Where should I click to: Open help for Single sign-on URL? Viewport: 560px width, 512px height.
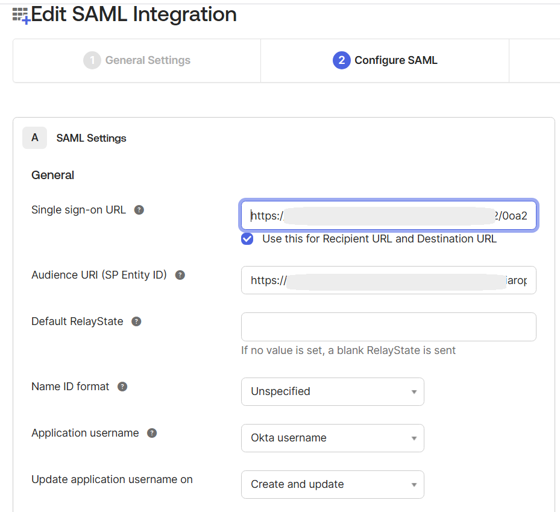tap(139, 210)
